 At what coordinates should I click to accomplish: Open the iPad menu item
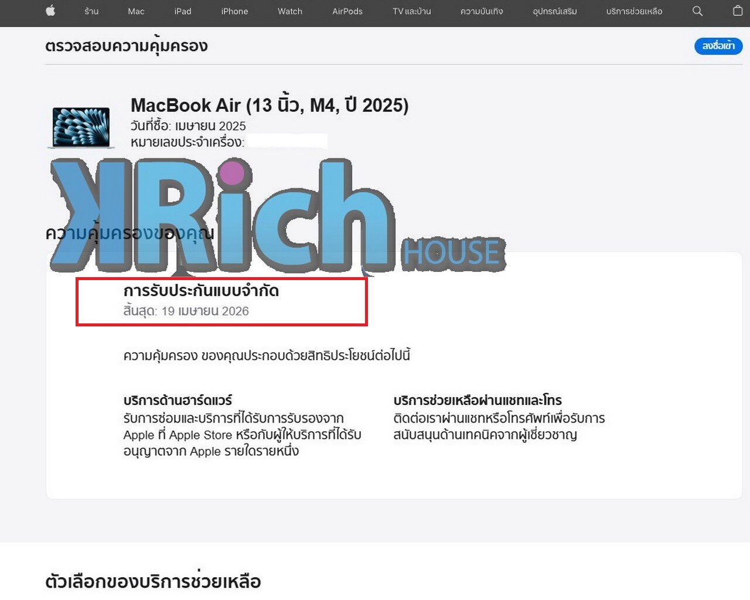coord(183,11)
